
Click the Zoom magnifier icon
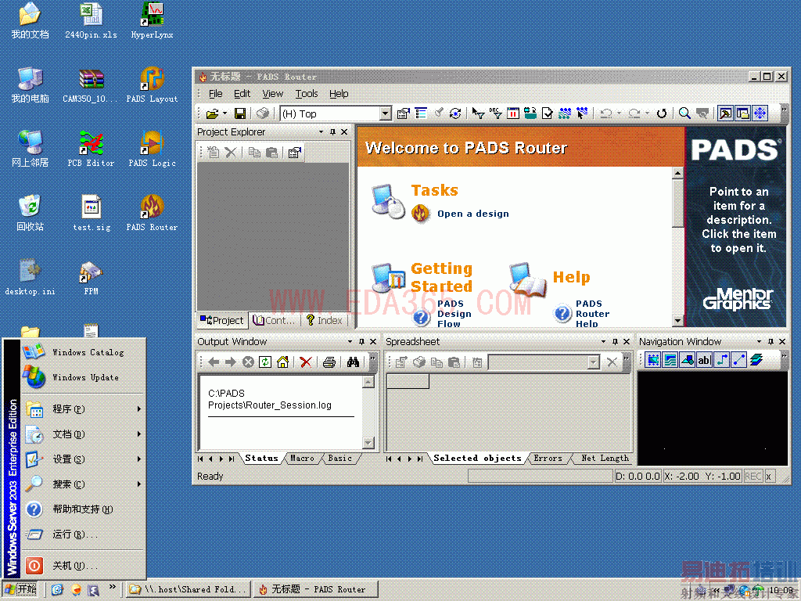click(x=684, y=113)
